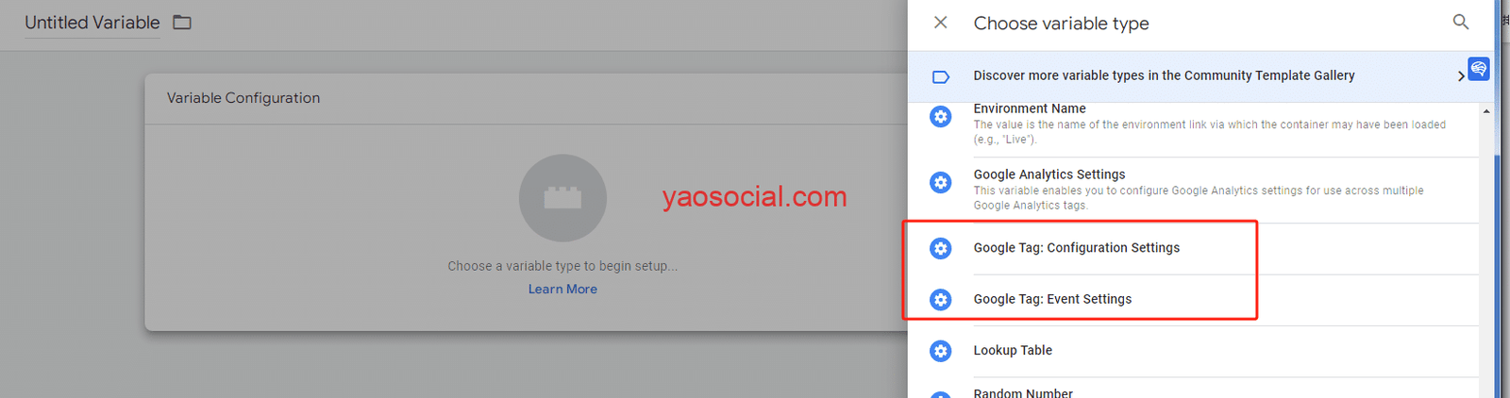Viewport: 1510px width, 398px height.
Task: Click gear icon for Google Tag: Configuration Settings
Action: coord(941,248)
